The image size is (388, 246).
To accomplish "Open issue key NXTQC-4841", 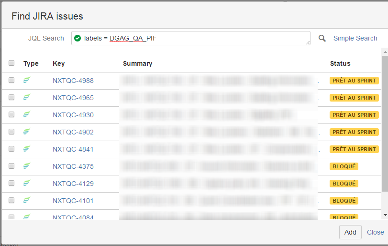I will pyautogui.click(x=73, y=149).
